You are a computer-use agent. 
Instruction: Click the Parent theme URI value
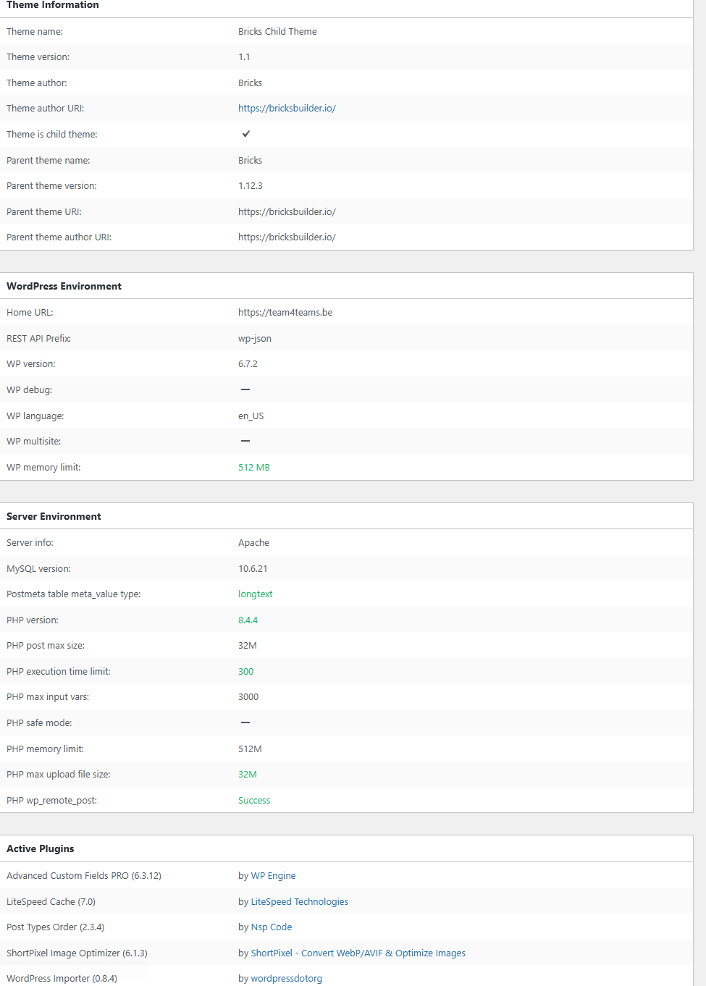[287, 212]
